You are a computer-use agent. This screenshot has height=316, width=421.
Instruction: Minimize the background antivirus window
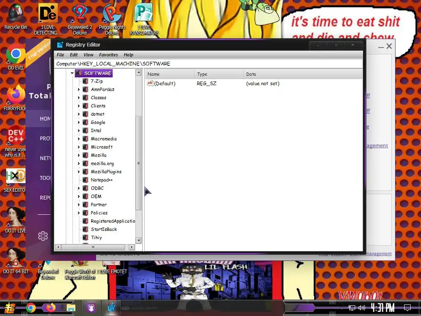coord(381,47)
